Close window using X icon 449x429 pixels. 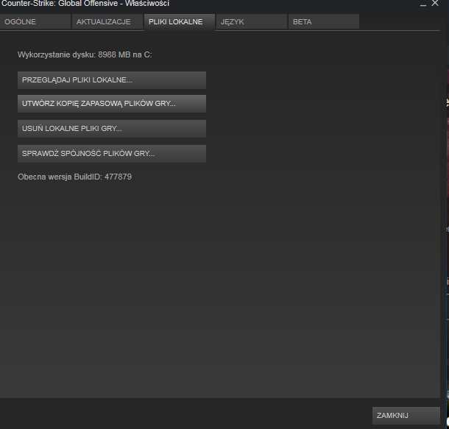[435, 3]
